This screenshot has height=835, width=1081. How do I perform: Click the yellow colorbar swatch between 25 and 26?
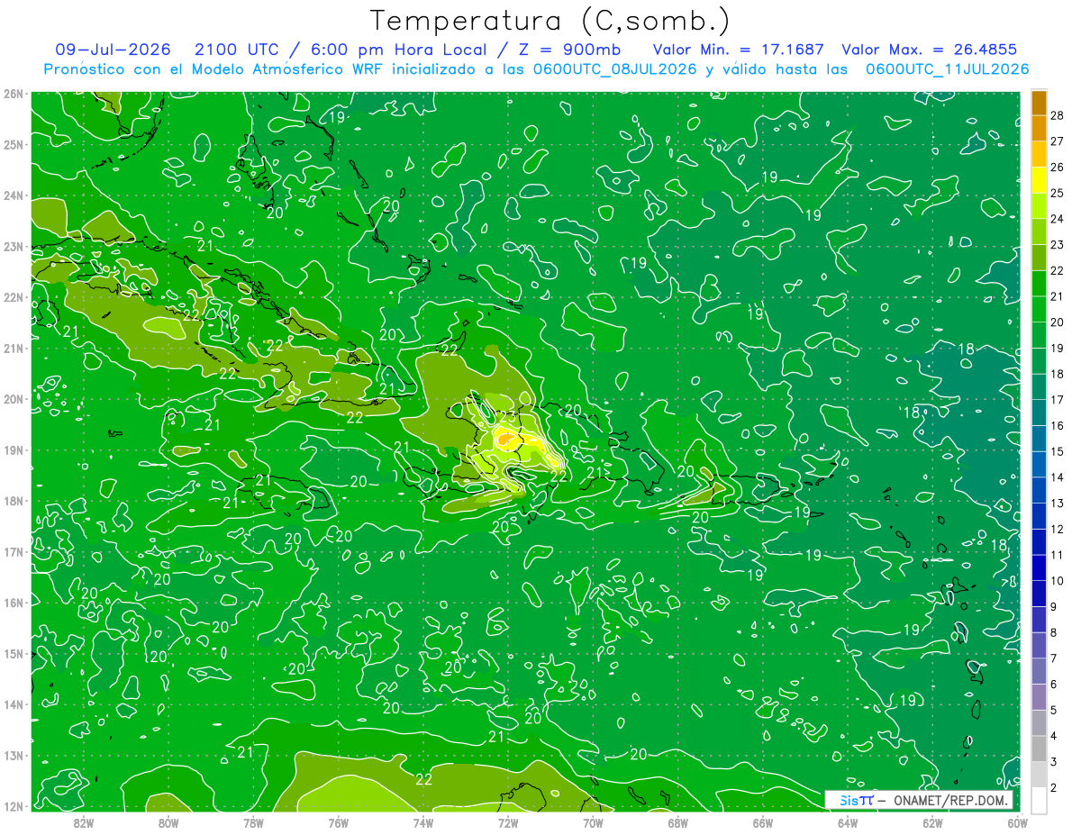coord(1039,179)
